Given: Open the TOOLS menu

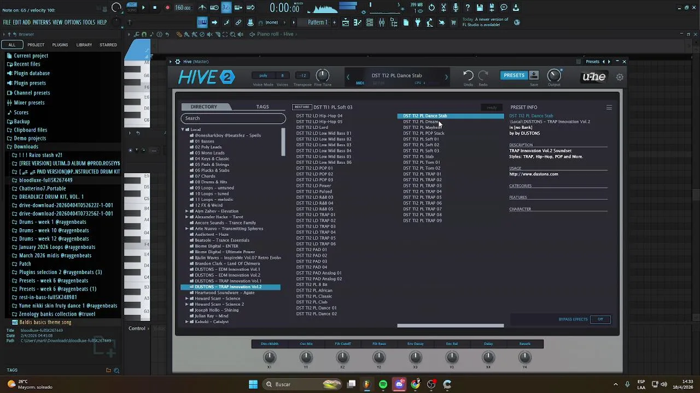Looking at the screenshot, I should pyautogui.click(x=89, y=22).
